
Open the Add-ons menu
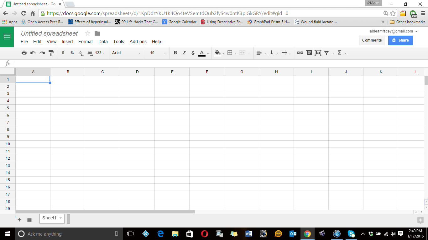coord(138,42)
